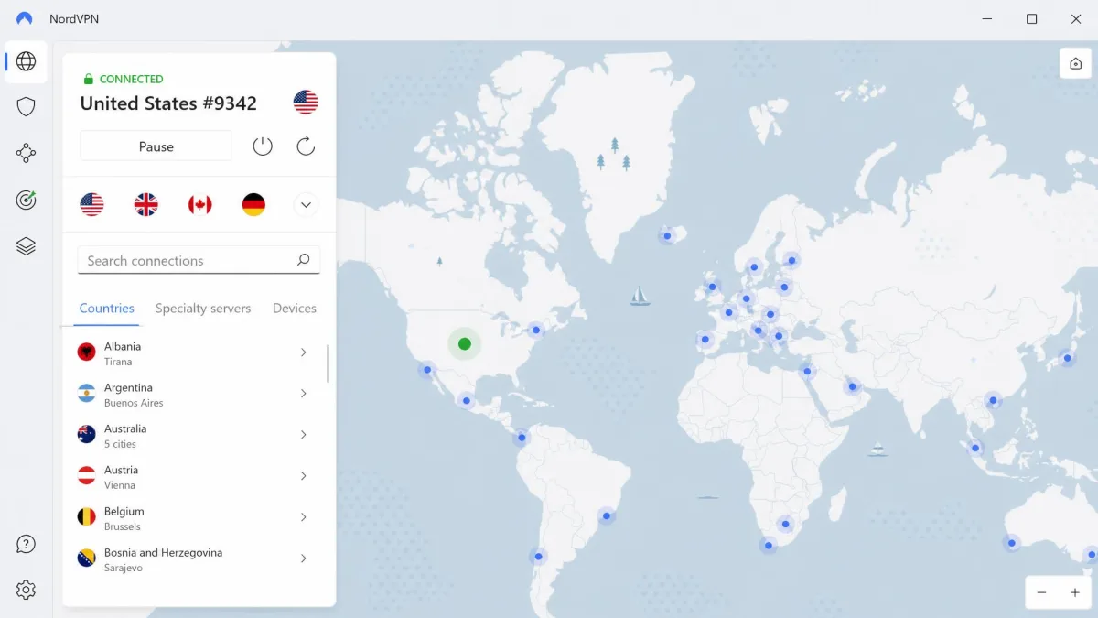Open settings gear icon in sidebar
Viewport: 1098px width, 618px height.
pos(27,590)
